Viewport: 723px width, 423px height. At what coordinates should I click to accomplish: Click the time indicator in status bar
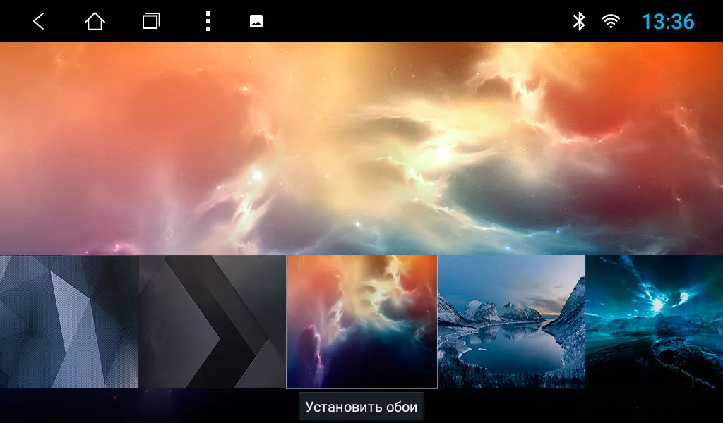point(667,22)
